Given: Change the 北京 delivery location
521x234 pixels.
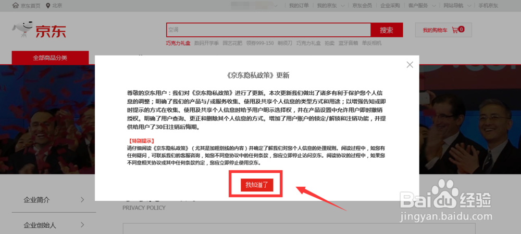Looking at the screenshot, I should pyautogui.click(x=57, y=6).
